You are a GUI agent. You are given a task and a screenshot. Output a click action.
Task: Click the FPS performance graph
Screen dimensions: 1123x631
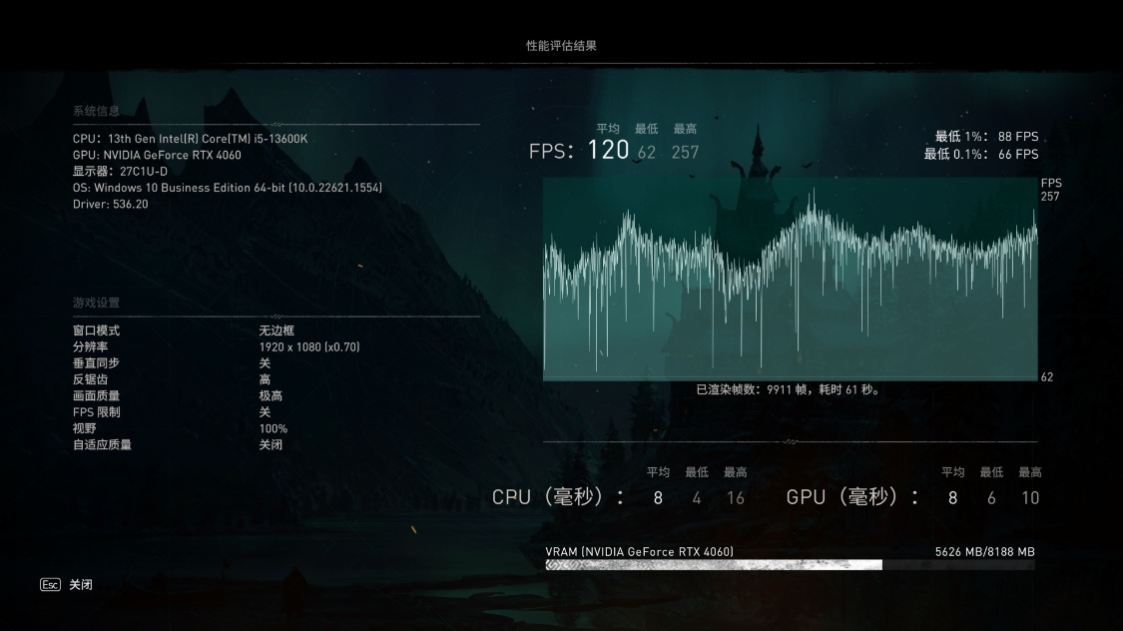pyautogui.click(x=790, y=280)
